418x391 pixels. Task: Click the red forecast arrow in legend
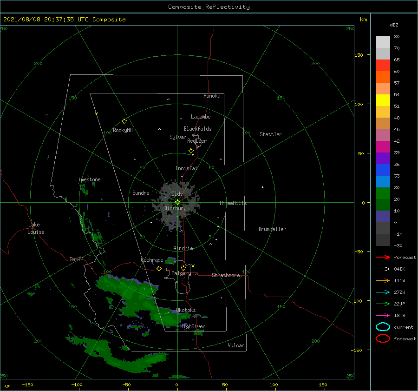tap(383, 257)
